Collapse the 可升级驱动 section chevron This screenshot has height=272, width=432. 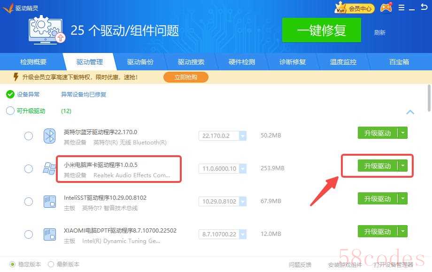(410, 112)
